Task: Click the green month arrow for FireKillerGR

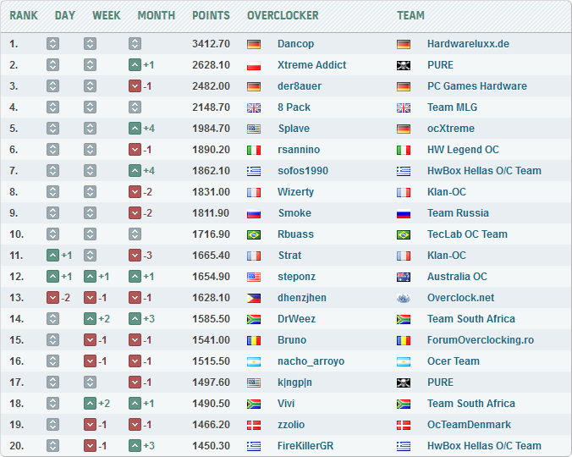Action: tap(135, 446)
